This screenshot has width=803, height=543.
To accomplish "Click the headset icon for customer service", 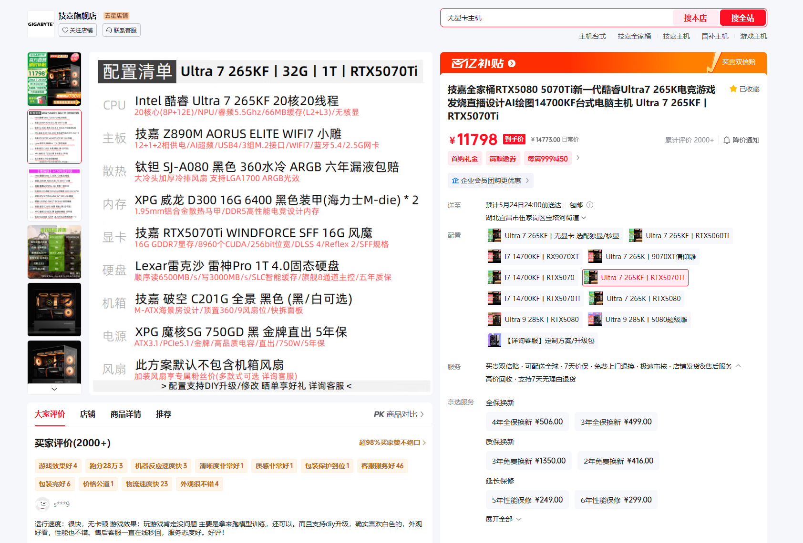I will 109,30.
